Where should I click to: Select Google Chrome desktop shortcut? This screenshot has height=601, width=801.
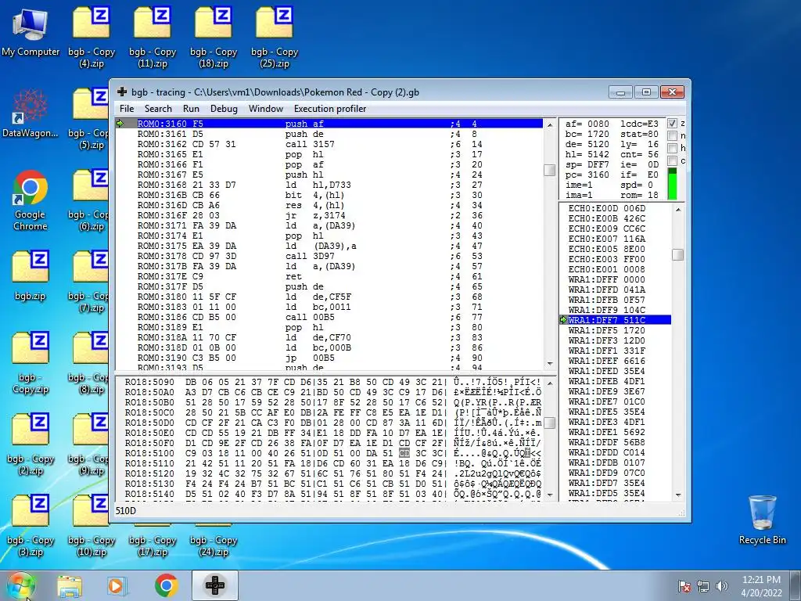pos(31,200)
